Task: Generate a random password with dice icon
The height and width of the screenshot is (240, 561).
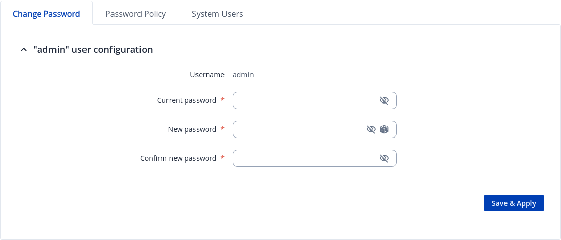Action: click(384, 129)
